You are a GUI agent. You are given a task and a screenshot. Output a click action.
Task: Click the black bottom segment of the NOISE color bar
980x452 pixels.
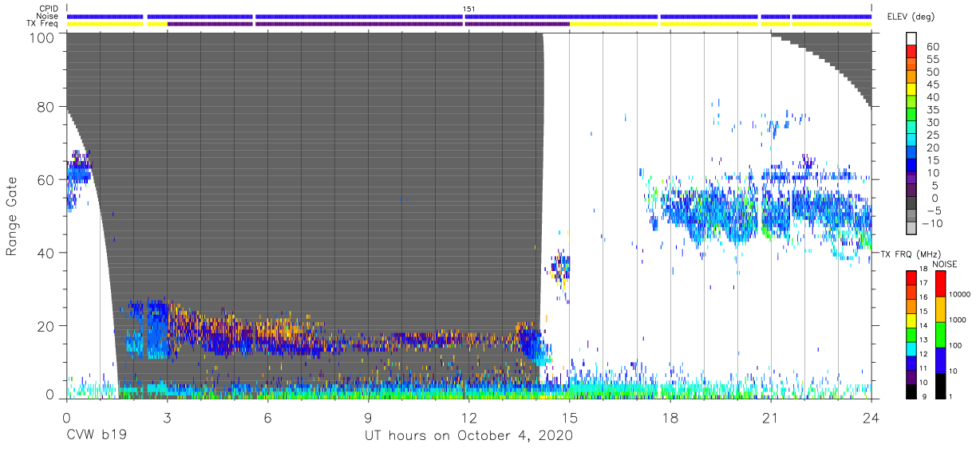pyautogui.click(x=939, y=386)
